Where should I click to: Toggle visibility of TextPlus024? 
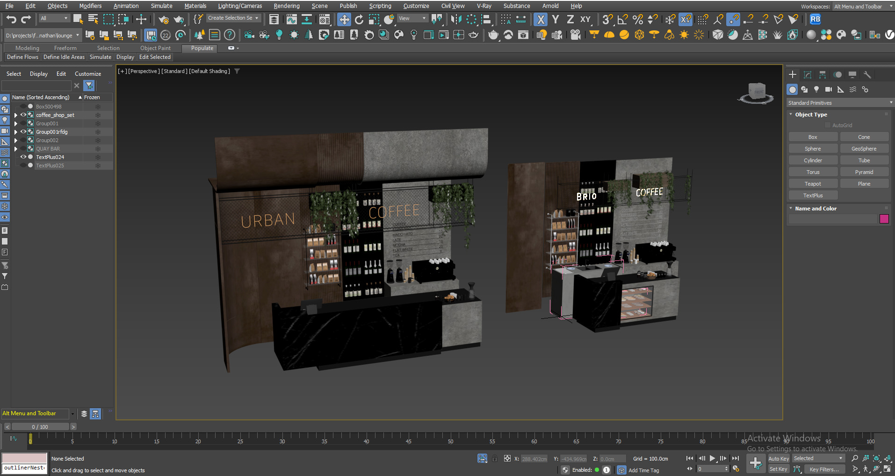23,157
